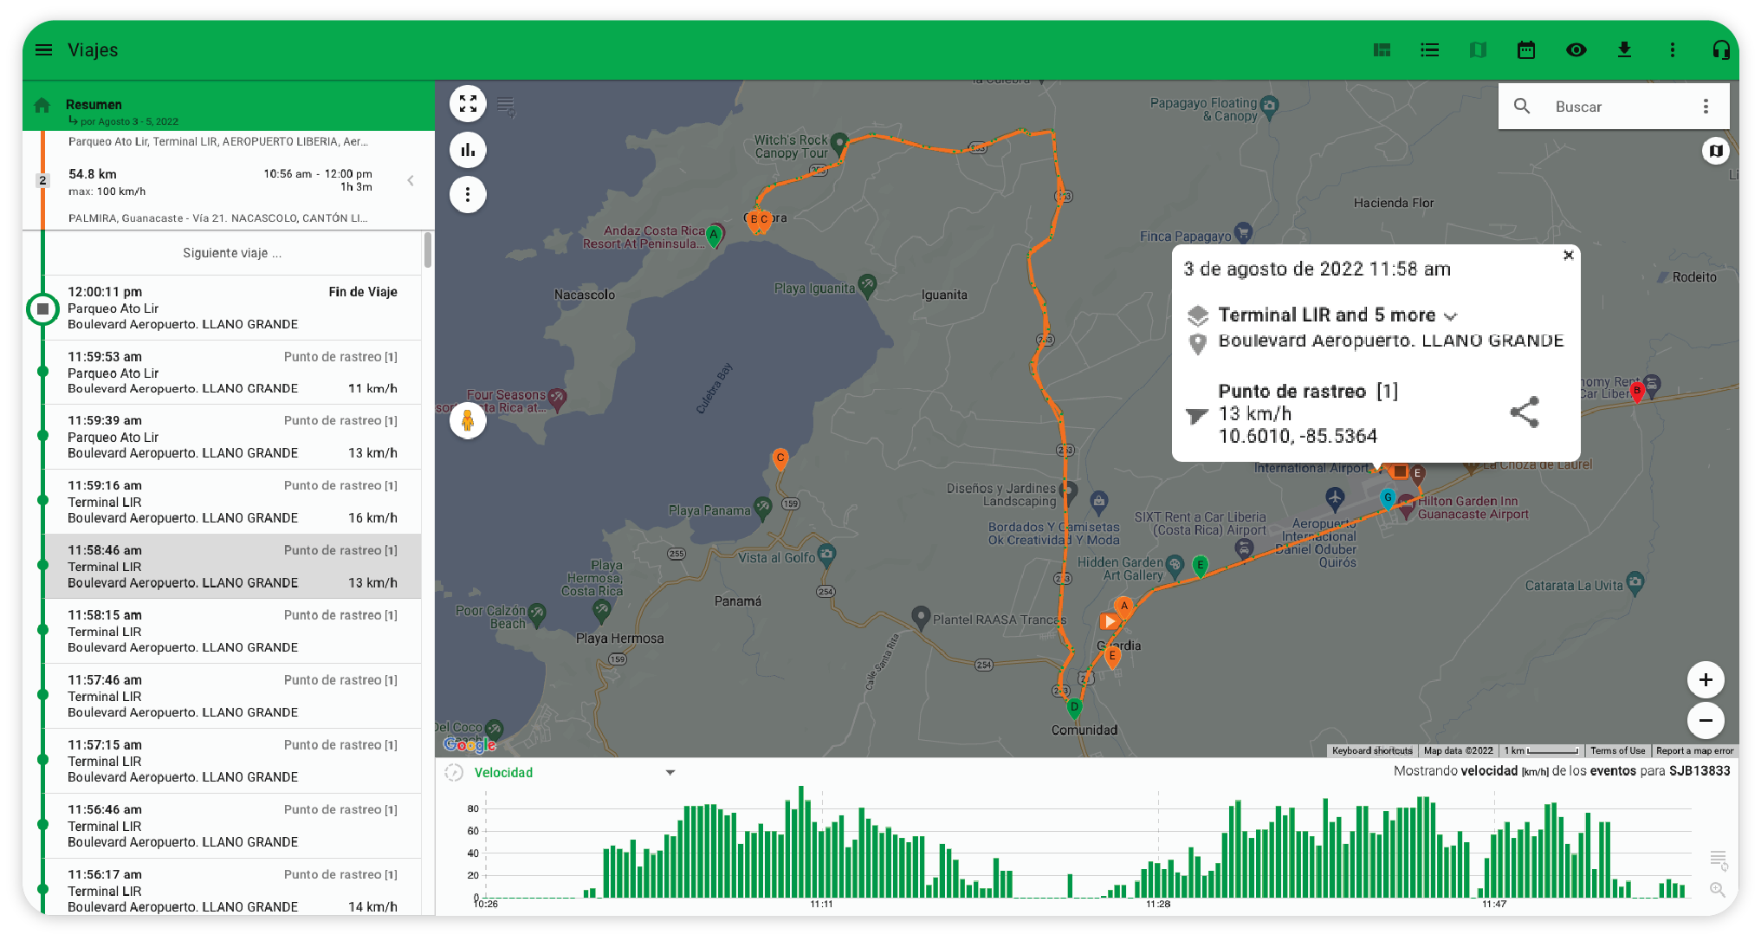Toggle map layer type button
Screen dimensions: 1761x941
[1715, 151]
